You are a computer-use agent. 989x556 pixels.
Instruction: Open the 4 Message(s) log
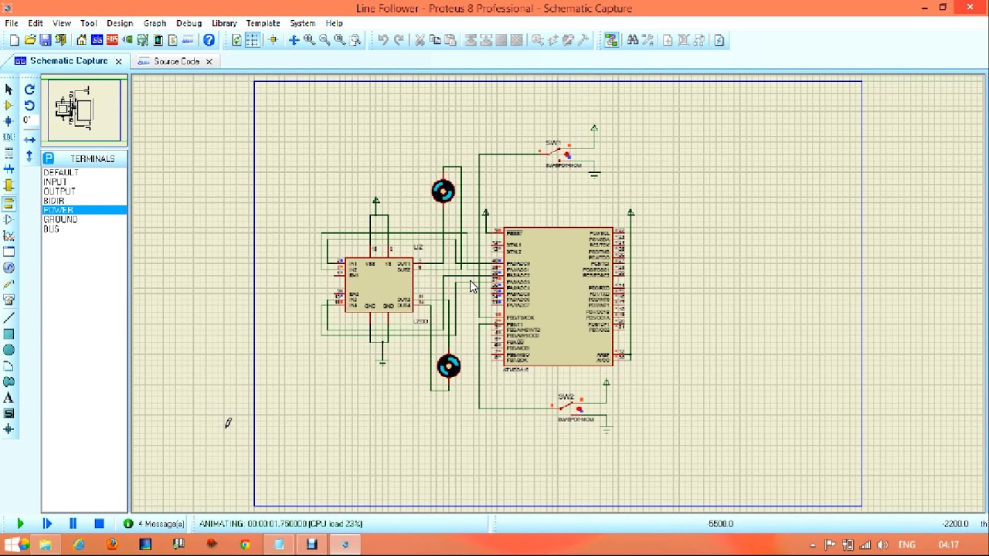click(x=155, y=524)
